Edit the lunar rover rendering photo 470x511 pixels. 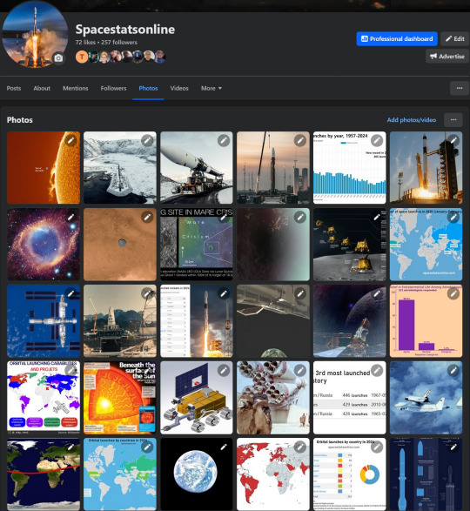(224, 370)
